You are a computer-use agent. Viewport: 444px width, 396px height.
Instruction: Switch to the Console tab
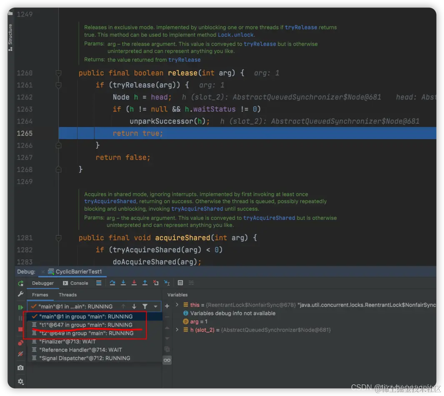(76, 283)
